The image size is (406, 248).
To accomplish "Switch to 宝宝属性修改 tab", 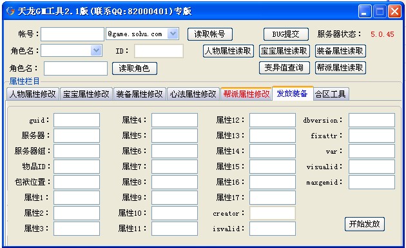I will [x=86, y=94].
